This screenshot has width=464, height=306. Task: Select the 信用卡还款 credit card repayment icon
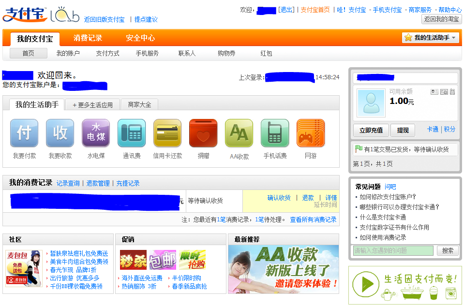167,133
